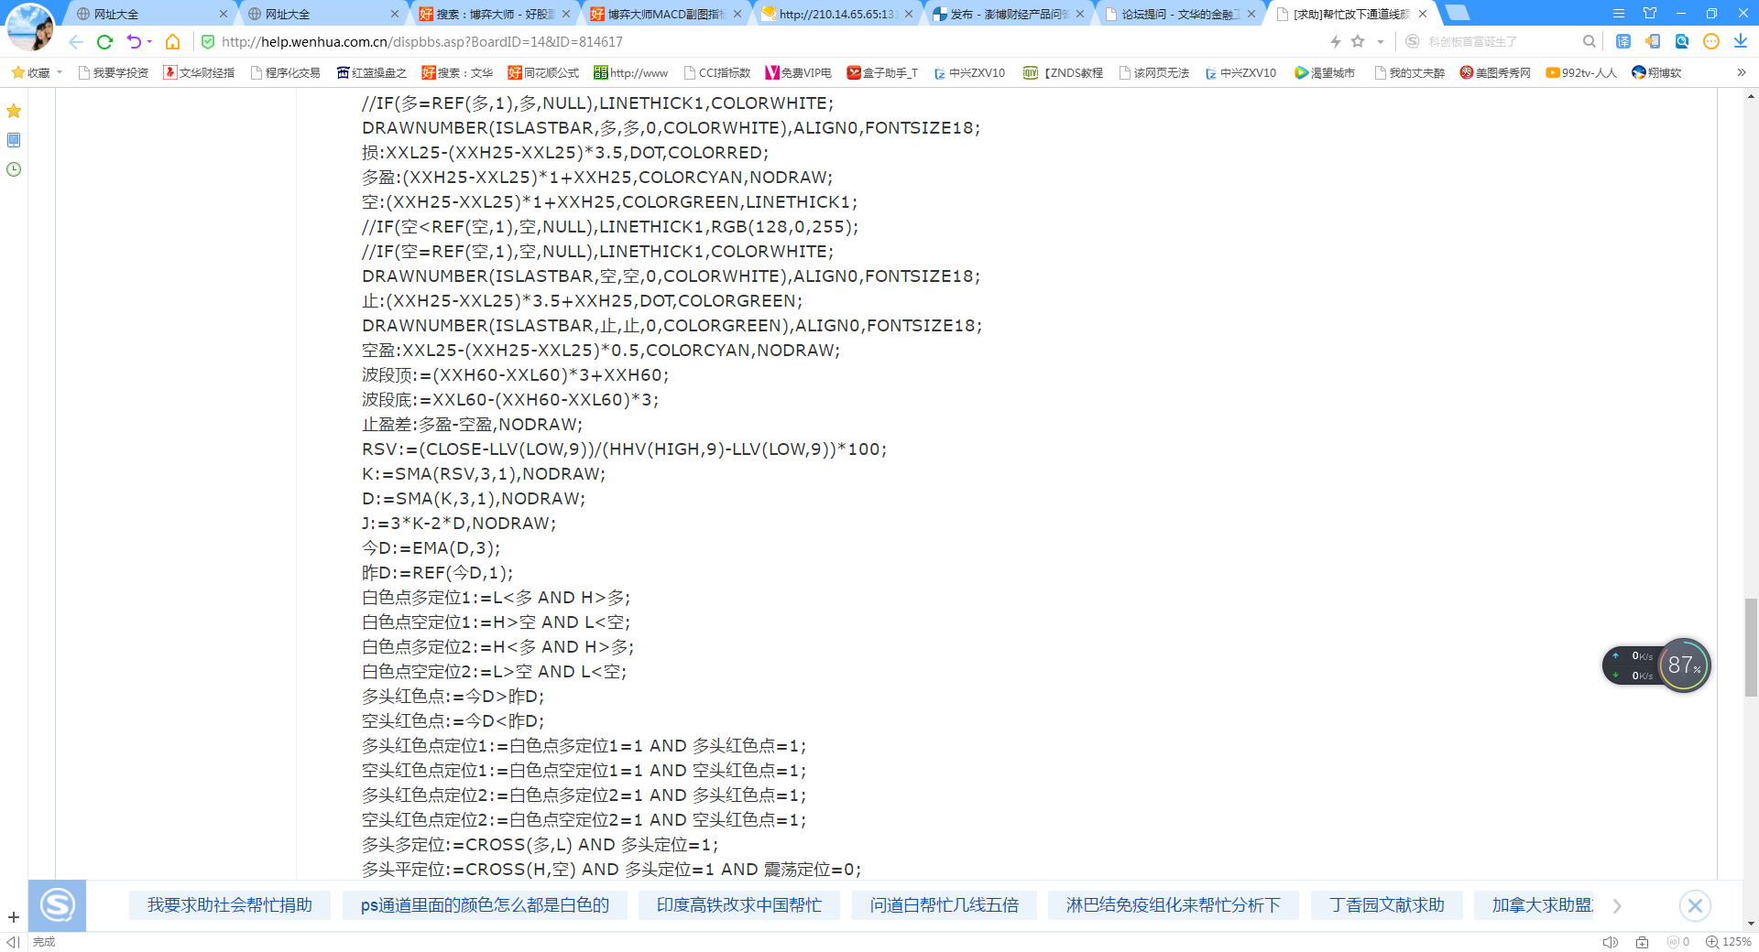Open the page translation tool

point(1622,41)
